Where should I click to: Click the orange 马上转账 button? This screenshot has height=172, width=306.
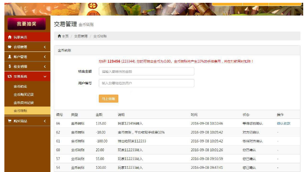[x=108, y=99]
